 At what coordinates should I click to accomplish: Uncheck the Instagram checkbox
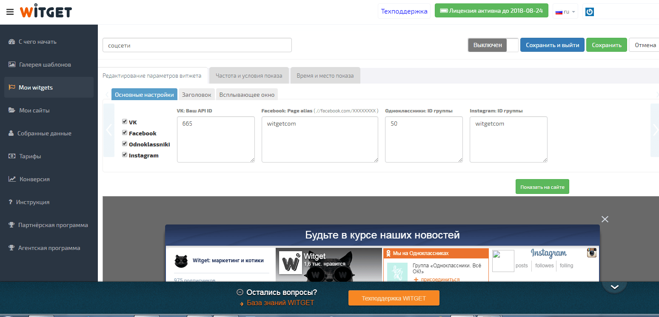125,155
